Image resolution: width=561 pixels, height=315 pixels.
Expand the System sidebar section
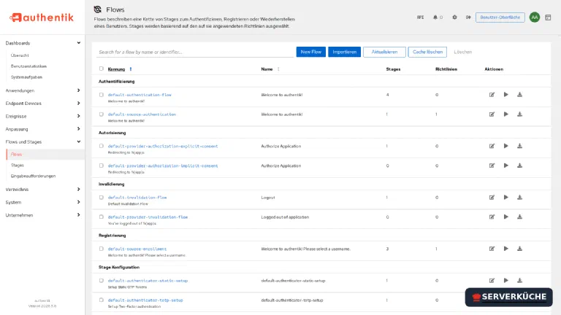[42, 203]
